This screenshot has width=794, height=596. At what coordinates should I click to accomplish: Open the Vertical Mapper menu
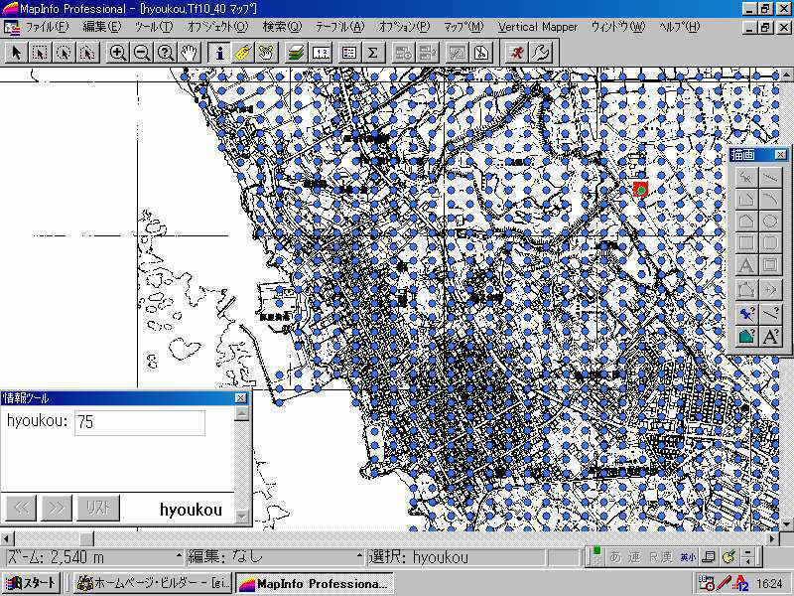pyautogui.click(x=537, y=27)
